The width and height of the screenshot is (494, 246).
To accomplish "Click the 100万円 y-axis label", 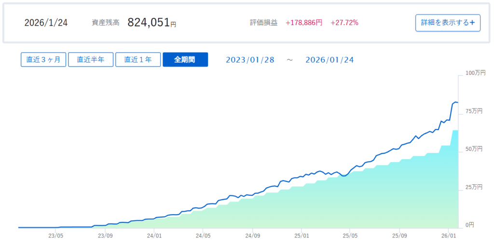I will (475, 73).
